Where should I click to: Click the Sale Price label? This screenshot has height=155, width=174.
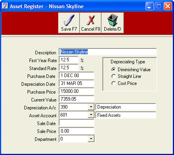click(x=46, y=131)
